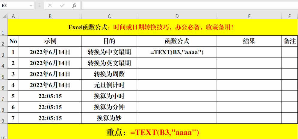Click into the formula bar input area
Viewport: 298px width, 139px height.
(x=190, y=5)
